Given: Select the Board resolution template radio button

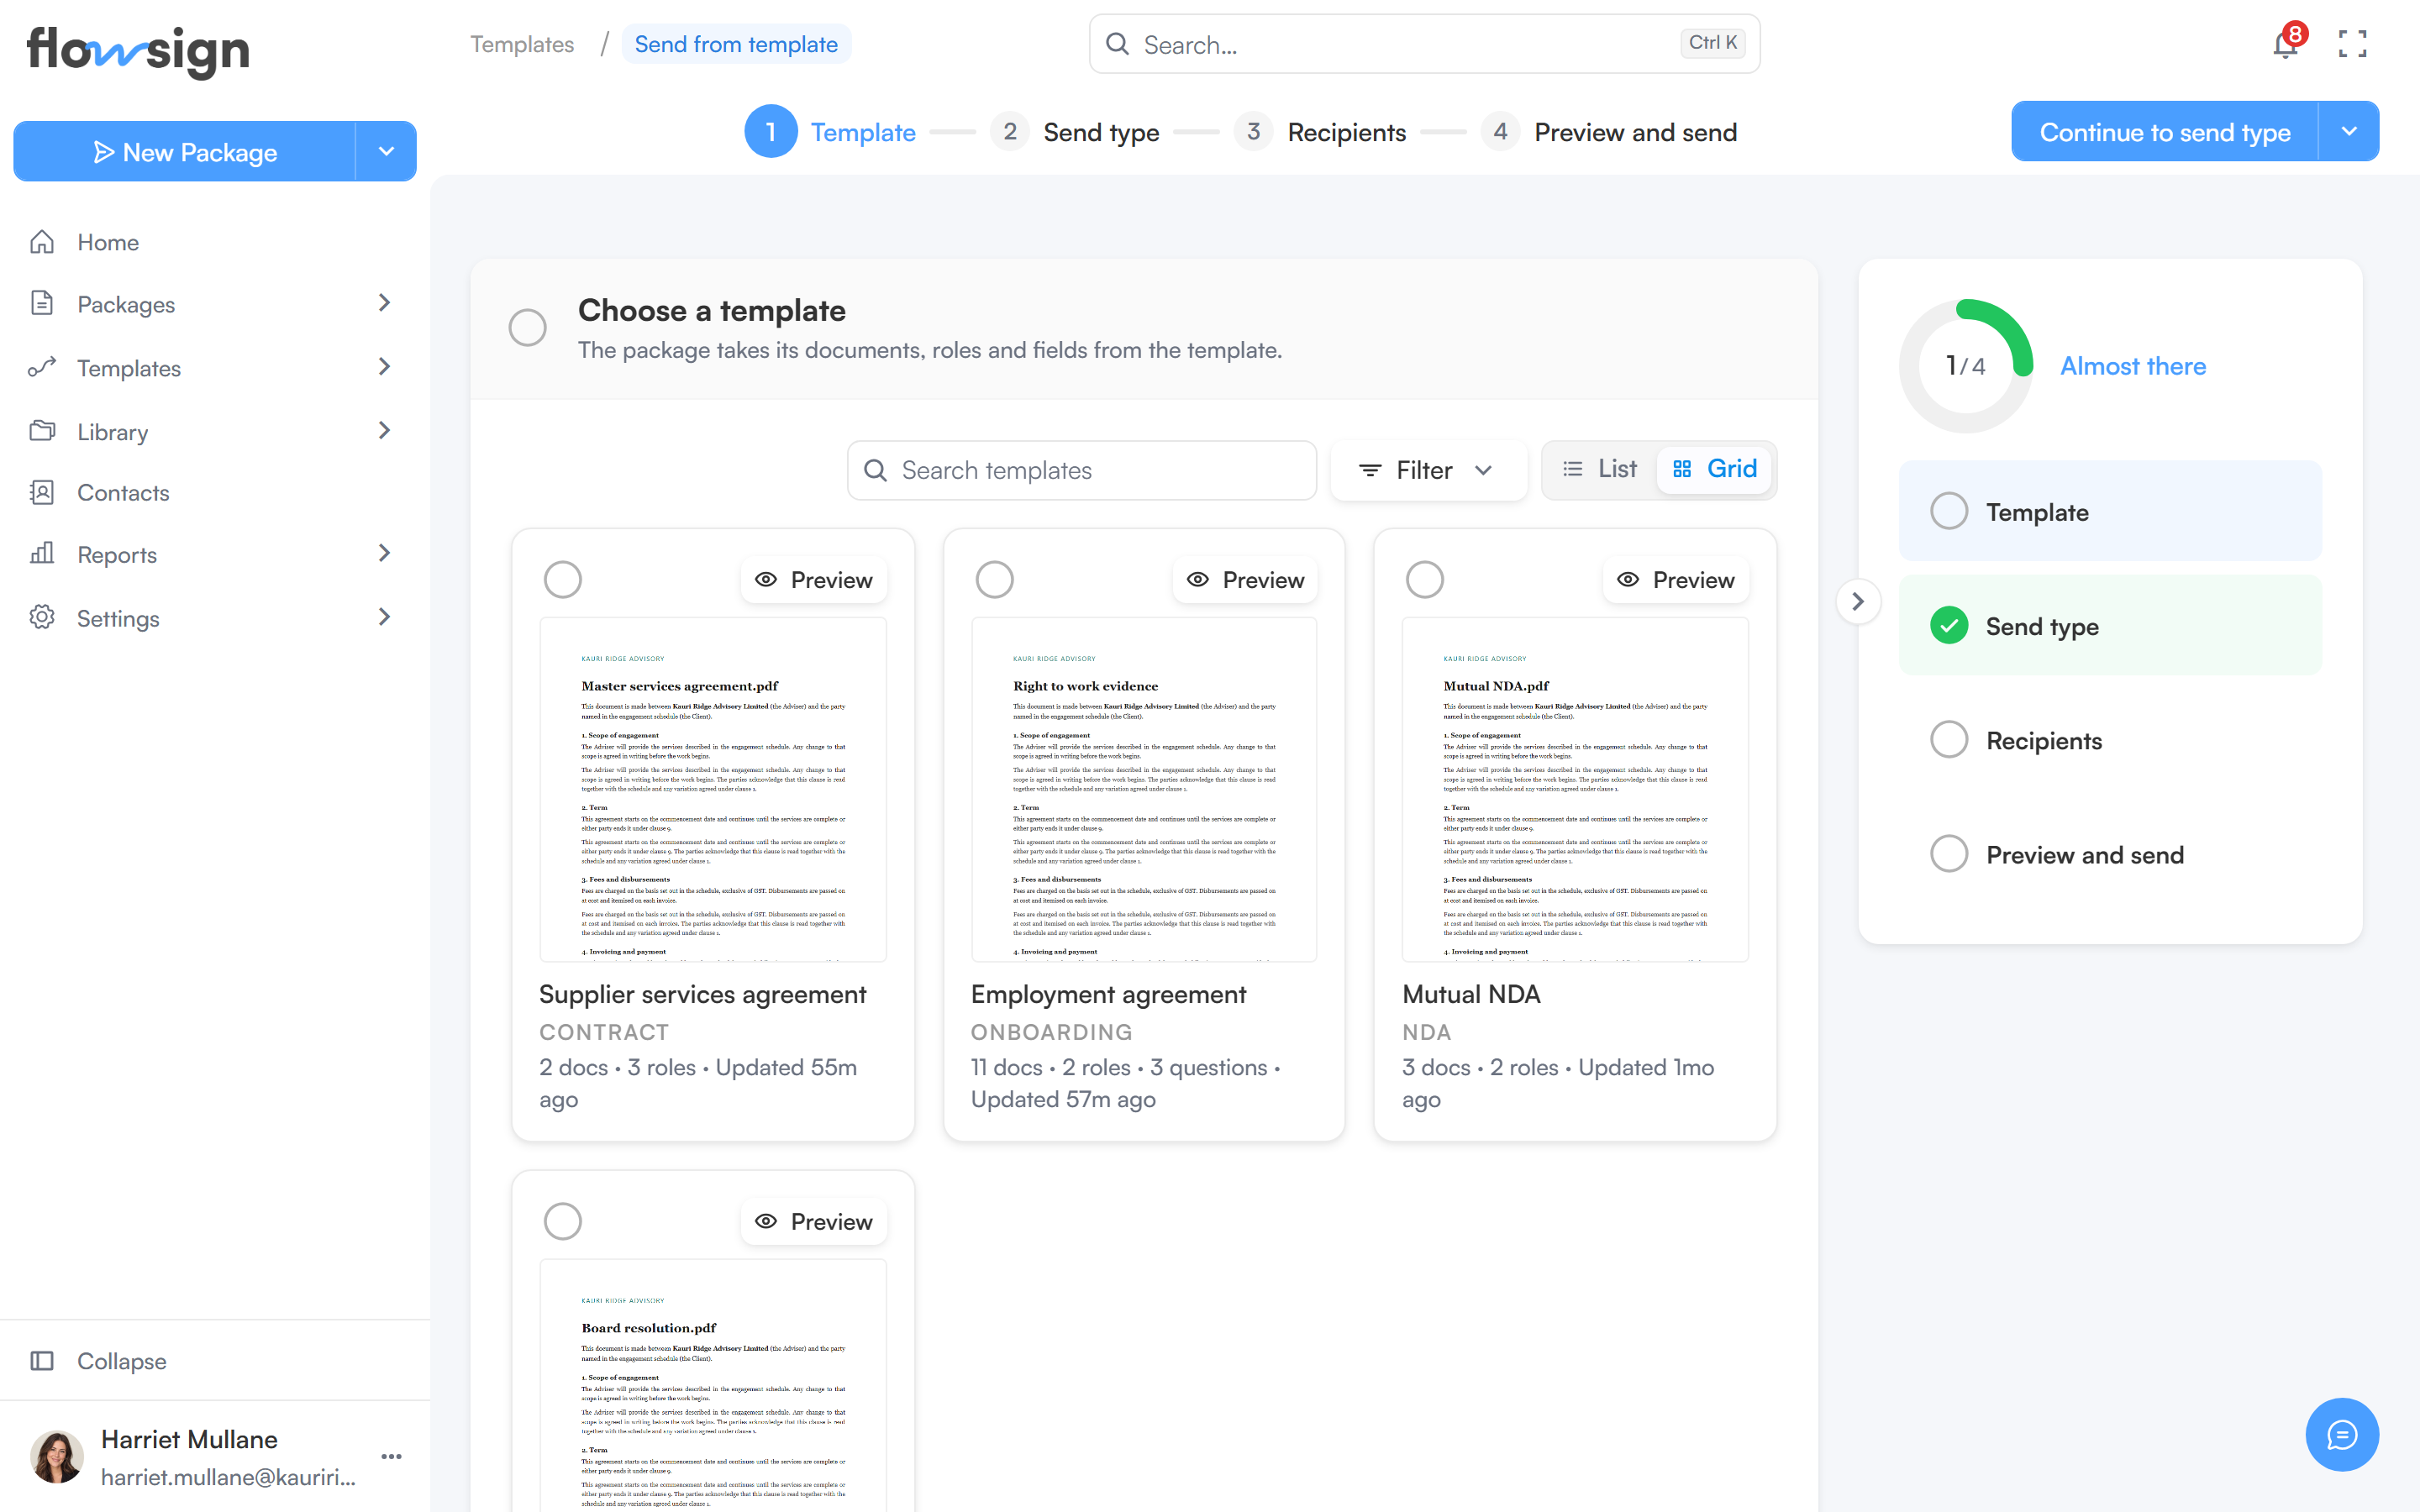Looking at the screenshot, I should 563,1221.
